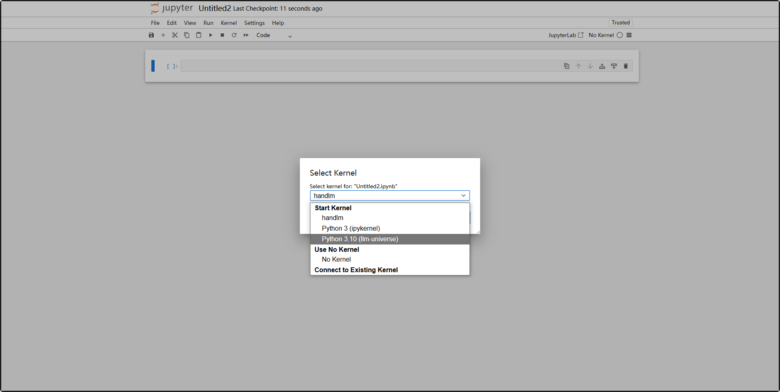
Task: Open the Edit menu
Action: coord(172,23)
